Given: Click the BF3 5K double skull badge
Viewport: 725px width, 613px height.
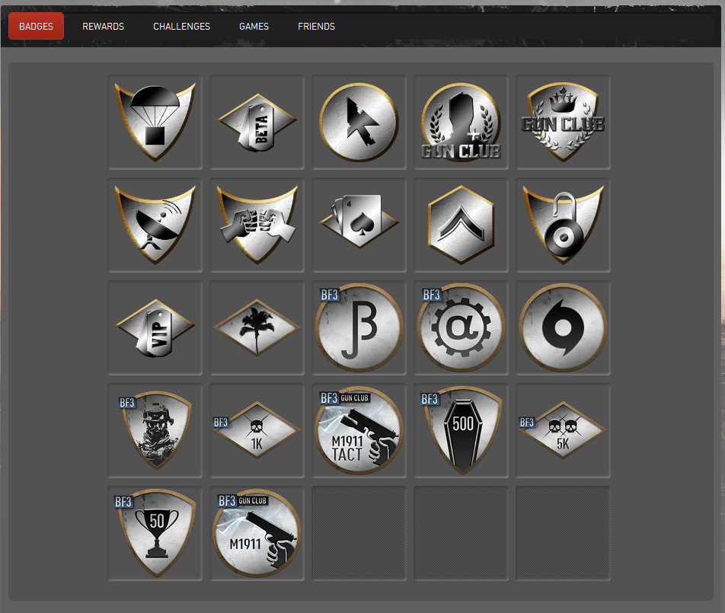Looking at the screenshot, I should [564, 430].
